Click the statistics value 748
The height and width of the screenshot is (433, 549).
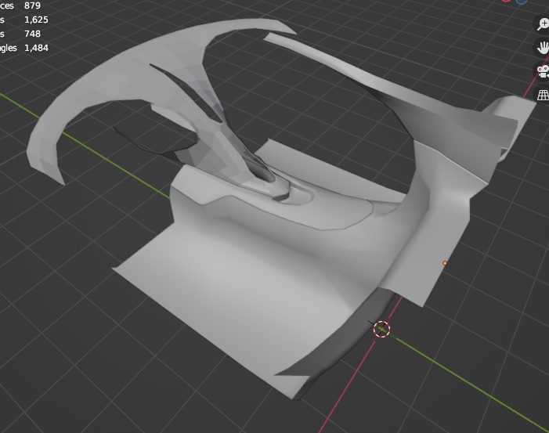(x=33, y=34)
